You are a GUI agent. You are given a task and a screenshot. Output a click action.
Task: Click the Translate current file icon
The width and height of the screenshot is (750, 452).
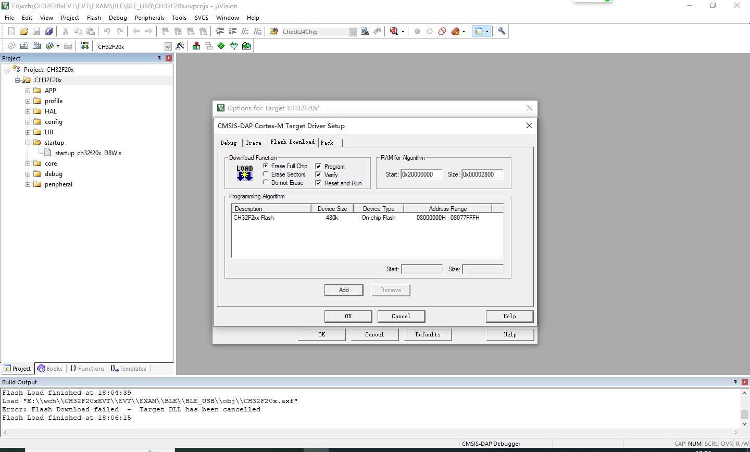(11, 46)
